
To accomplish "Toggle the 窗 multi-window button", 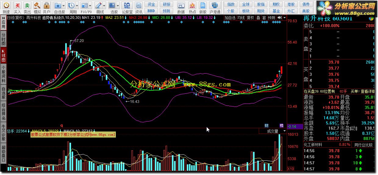I will pyautogui.click(x=264, y=18).
